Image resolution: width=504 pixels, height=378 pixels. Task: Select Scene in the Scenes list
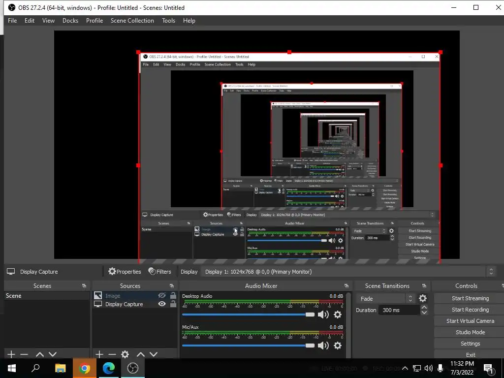pos(47,296)
